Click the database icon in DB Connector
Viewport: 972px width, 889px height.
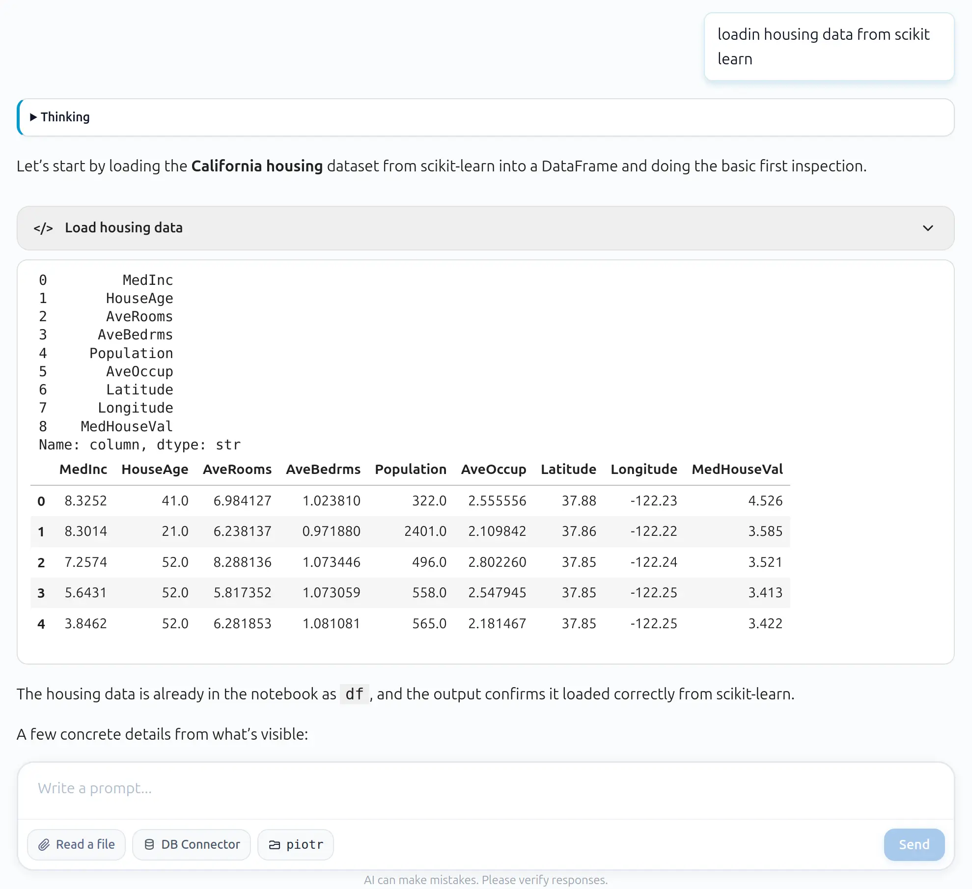tap(149, 844)
